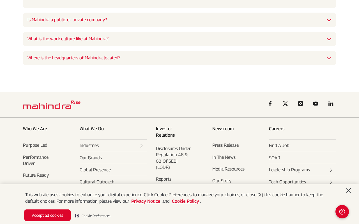The height and width of the screenshot is (224, 359).
Task: Open Cookie Preferences
Action: click(96, 216)
